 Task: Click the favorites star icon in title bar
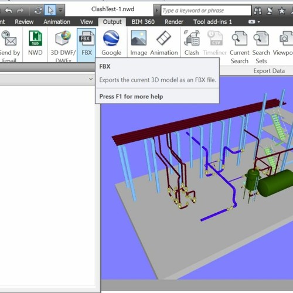pyautogui.click(x=281, y=11)
